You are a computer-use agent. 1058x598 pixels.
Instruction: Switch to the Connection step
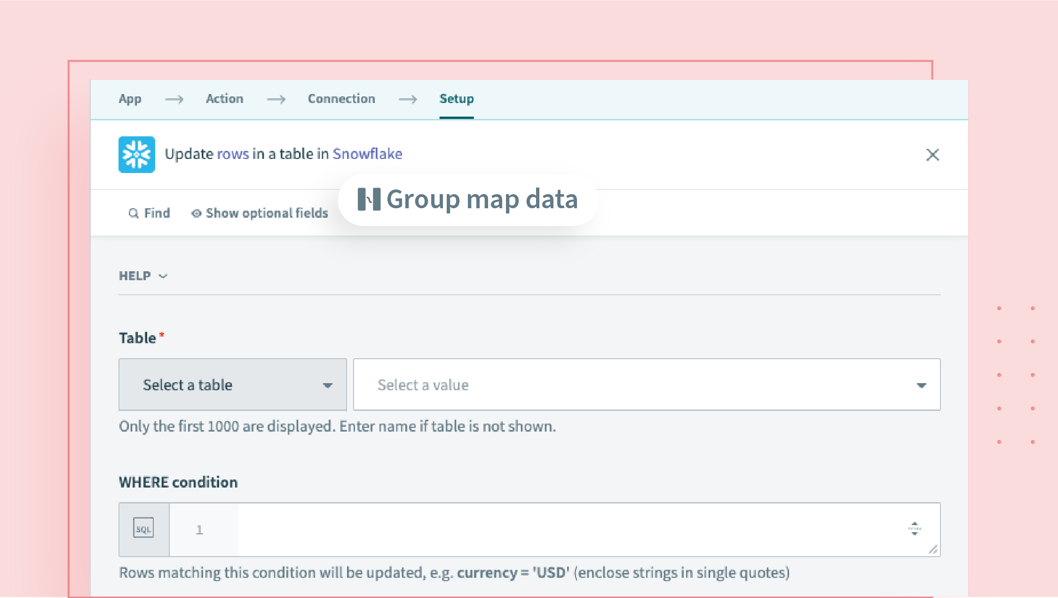pyautogui.click(x=341, y=99)
